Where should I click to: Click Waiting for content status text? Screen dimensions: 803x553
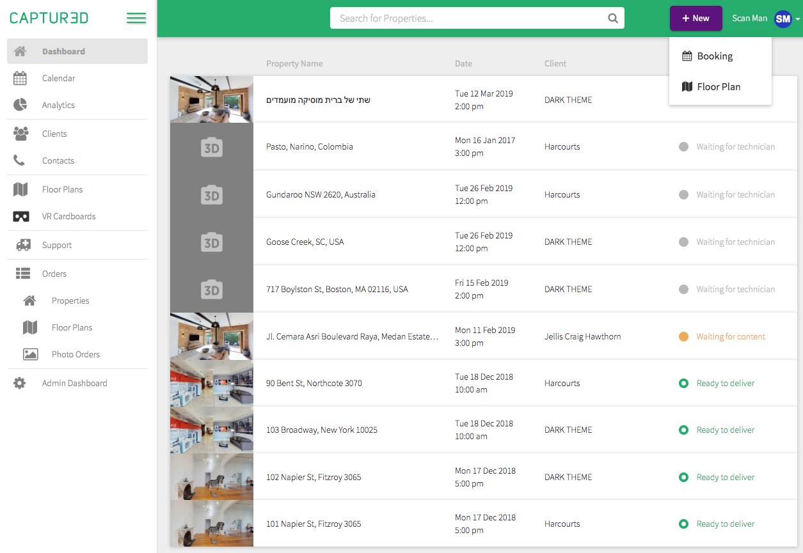[731, 336]
